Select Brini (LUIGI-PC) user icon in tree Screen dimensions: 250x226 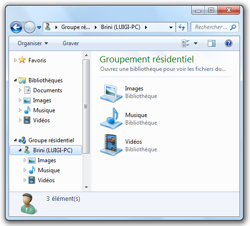click(x=27, y=150)
